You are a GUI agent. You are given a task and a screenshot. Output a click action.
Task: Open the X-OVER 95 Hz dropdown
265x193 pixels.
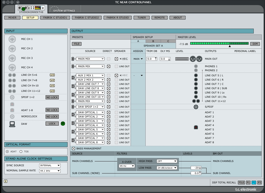(x=127, y=166)
